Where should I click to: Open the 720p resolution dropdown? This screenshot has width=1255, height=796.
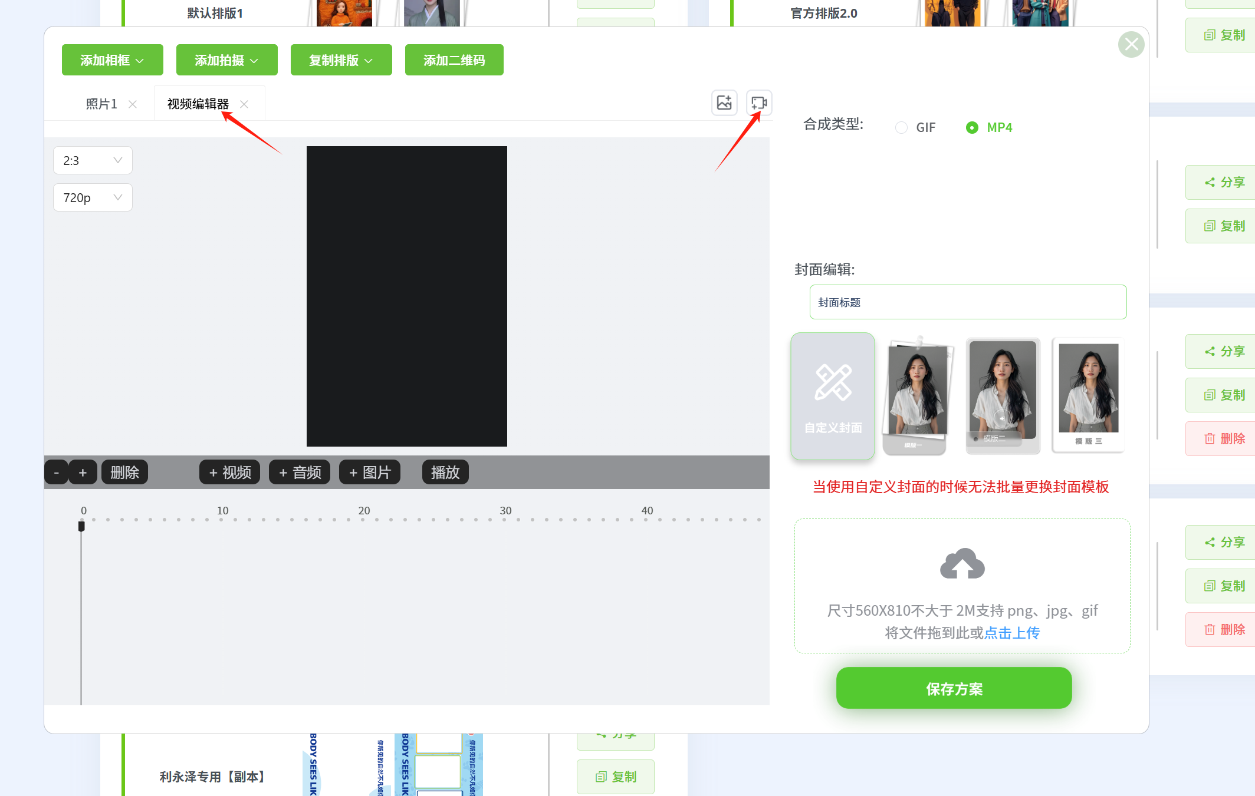coord(93,197)
